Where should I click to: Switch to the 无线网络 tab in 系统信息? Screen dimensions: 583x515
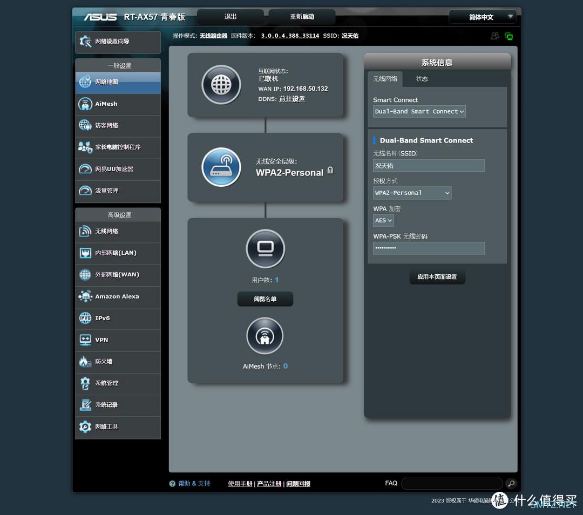click(385, 79)
